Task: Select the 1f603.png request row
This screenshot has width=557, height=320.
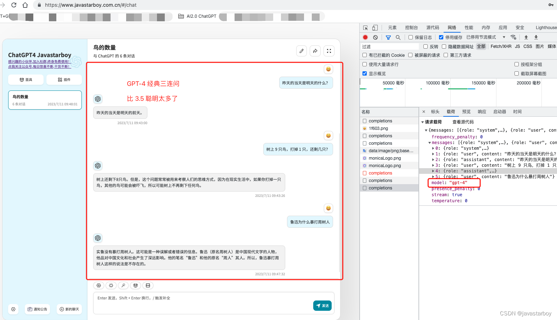Action: tap(389, 128)
